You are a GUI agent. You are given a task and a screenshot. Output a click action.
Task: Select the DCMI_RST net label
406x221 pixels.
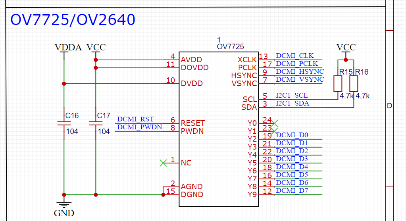135,119
